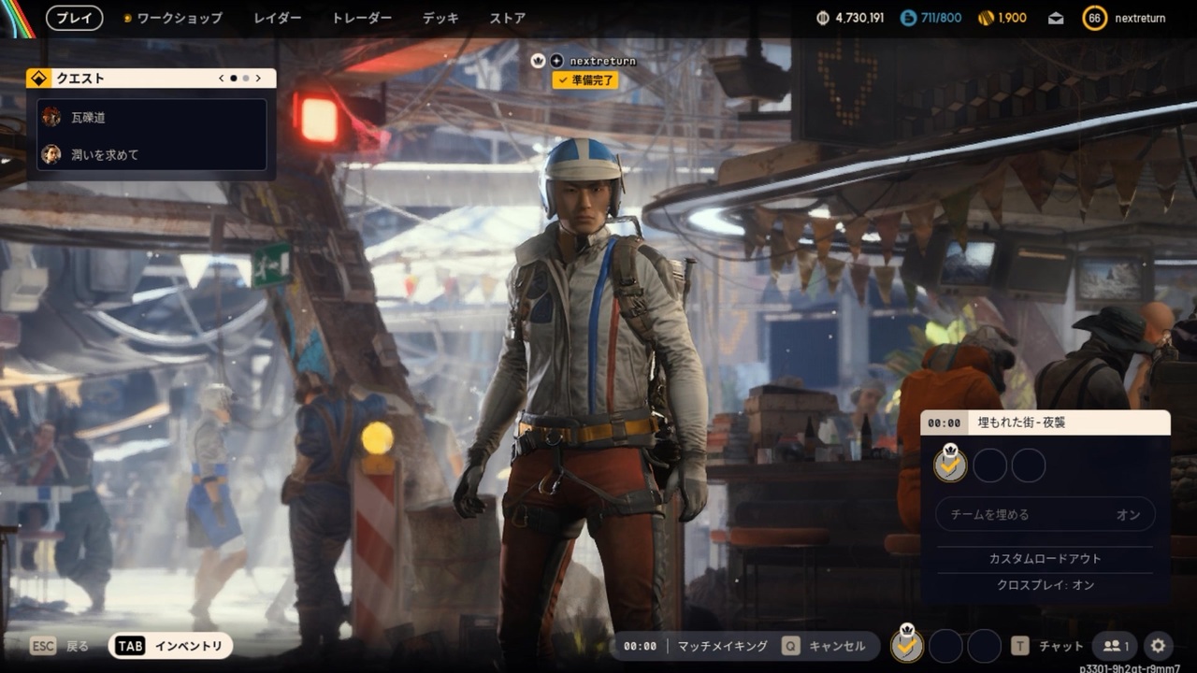Open the nextreturn profile name in top bar
The width and height of the screenshot is (1197, 673).
point(1140,18)
